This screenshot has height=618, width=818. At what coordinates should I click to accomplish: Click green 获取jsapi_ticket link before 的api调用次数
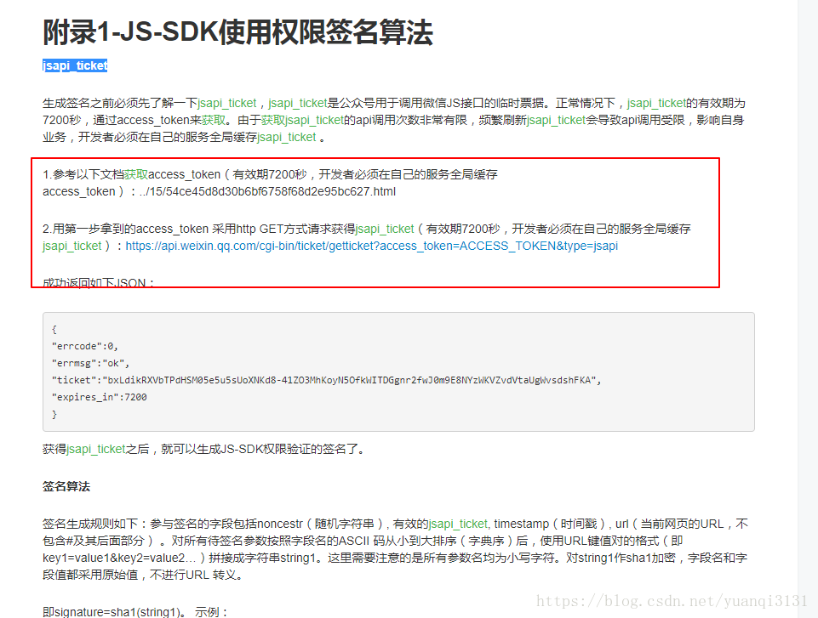302,121
